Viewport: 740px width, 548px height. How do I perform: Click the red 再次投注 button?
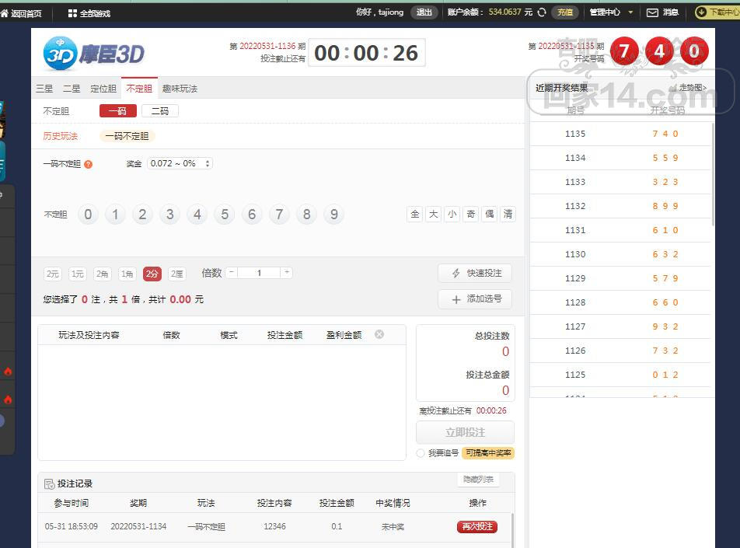coord(477,526)
